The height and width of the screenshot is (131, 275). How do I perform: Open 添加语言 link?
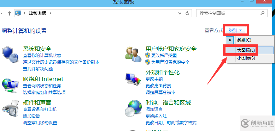154,110
